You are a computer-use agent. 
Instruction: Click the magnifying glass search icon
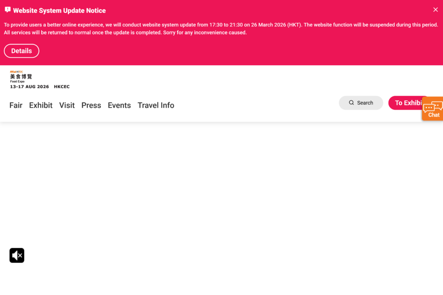point(351,103)
